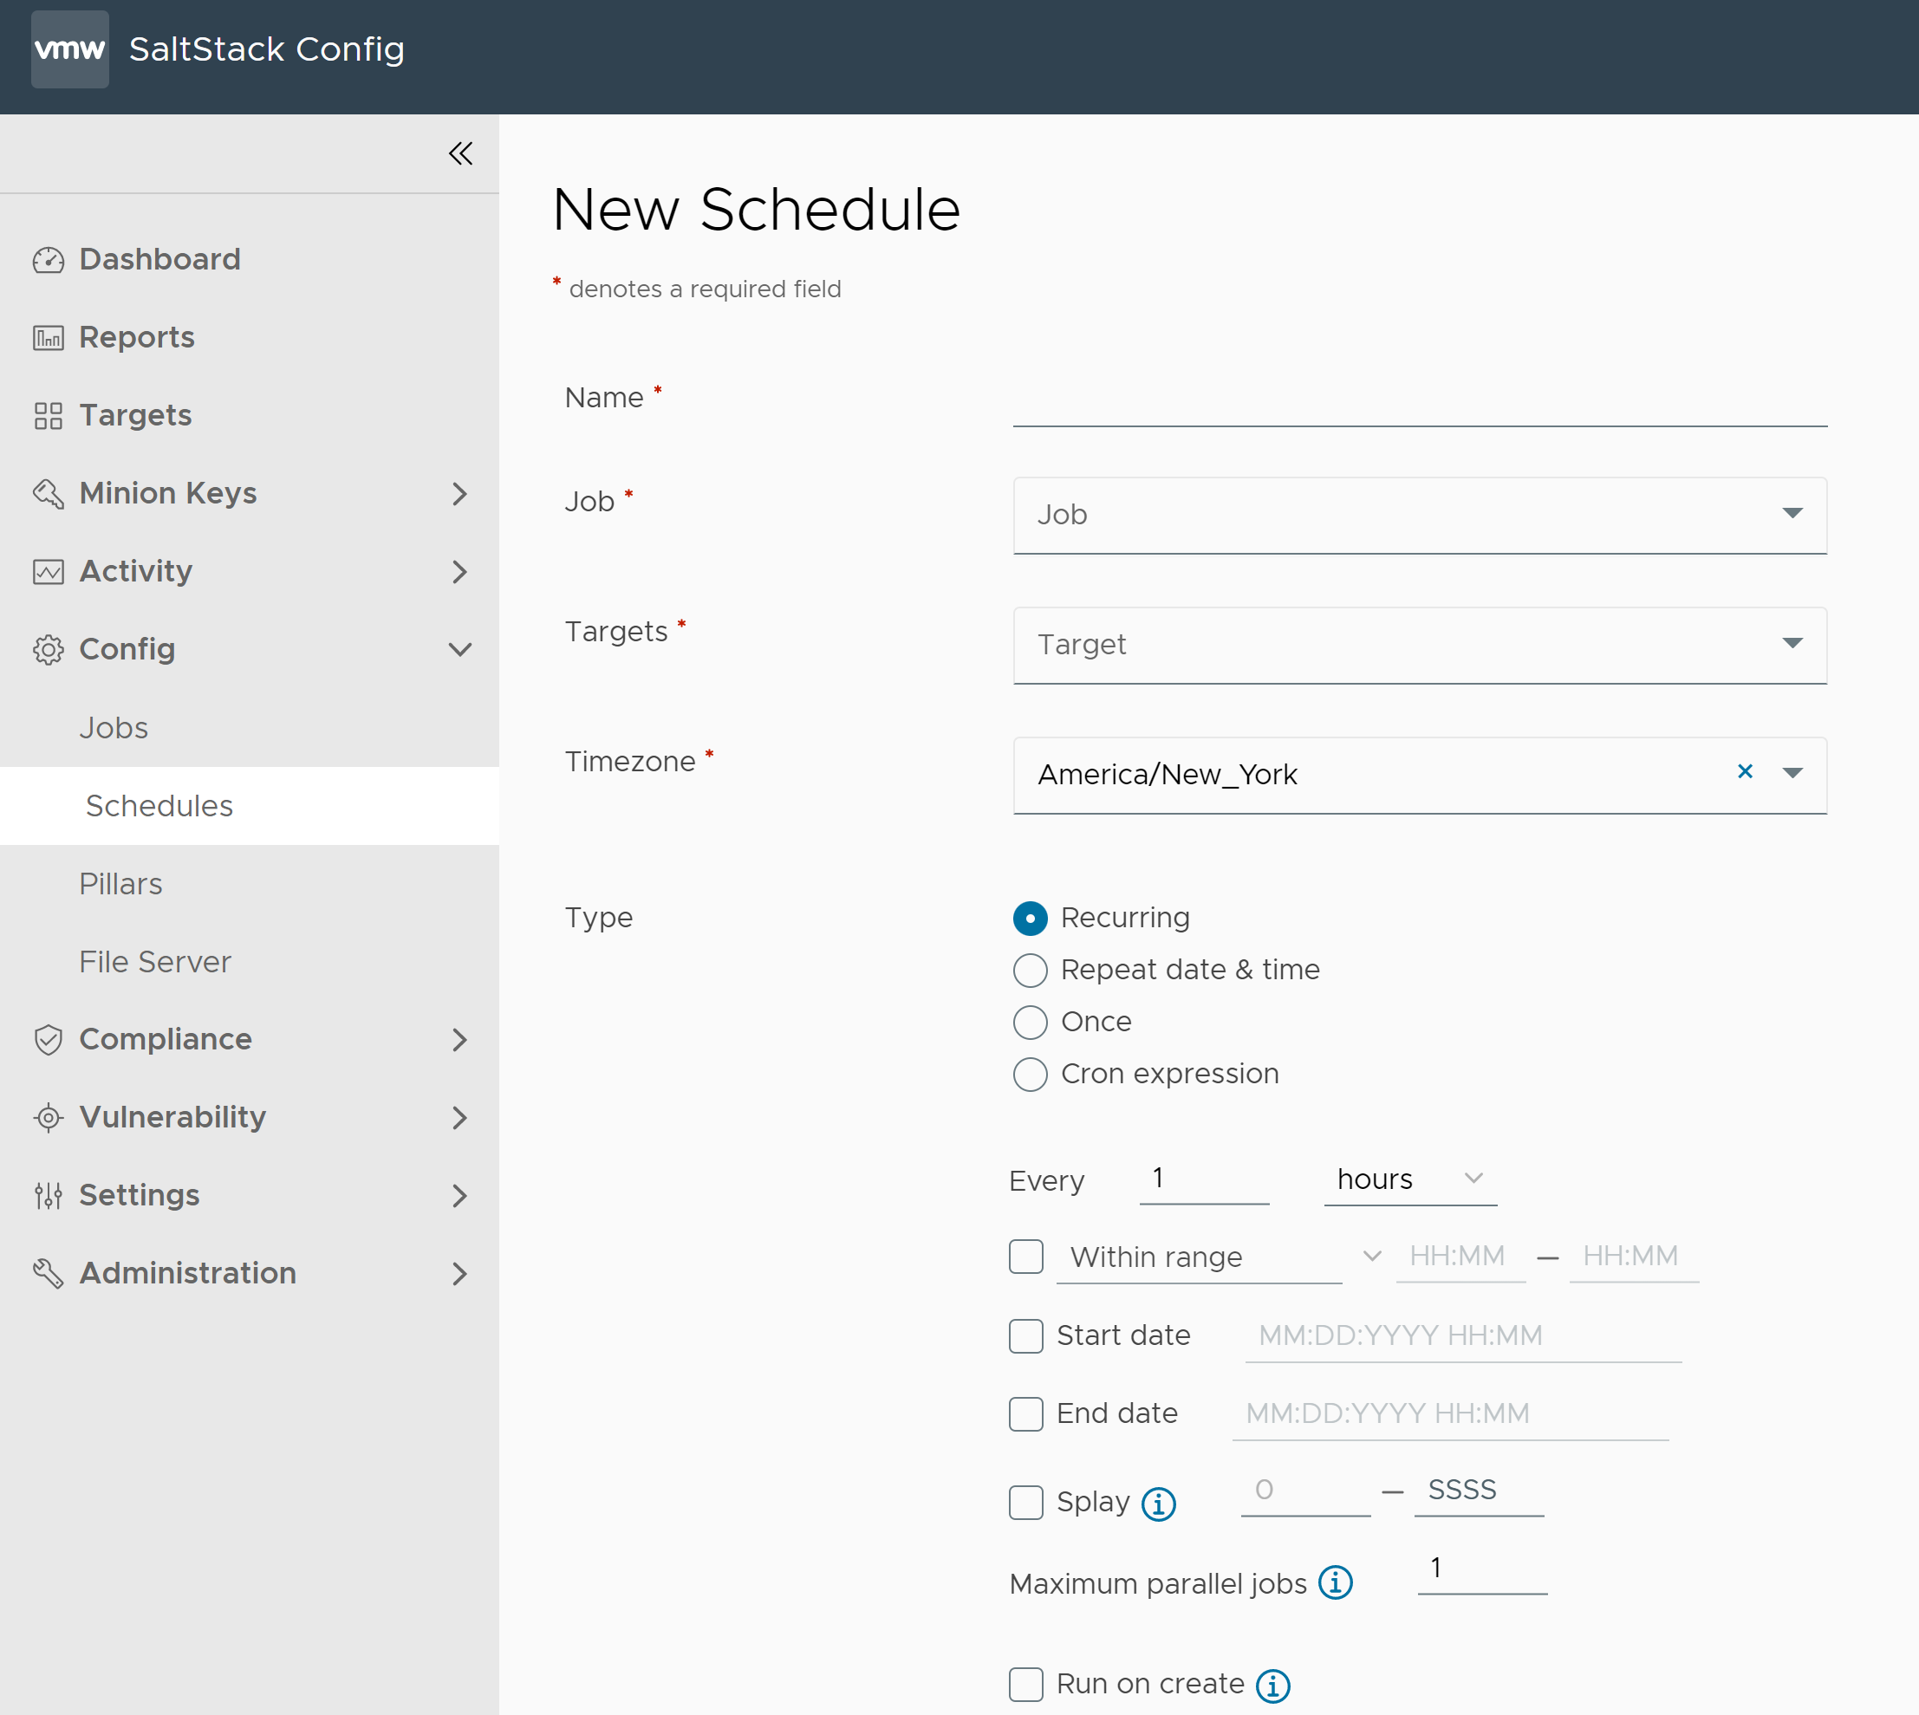Click the Minion Keys sidebar icon
This screenshot has height=1715, width=1919.
pyautogui.click(x=45, y=493)
